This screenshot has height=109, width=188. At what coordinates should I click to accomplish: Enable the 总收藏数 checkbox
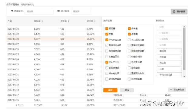(129, 68)
